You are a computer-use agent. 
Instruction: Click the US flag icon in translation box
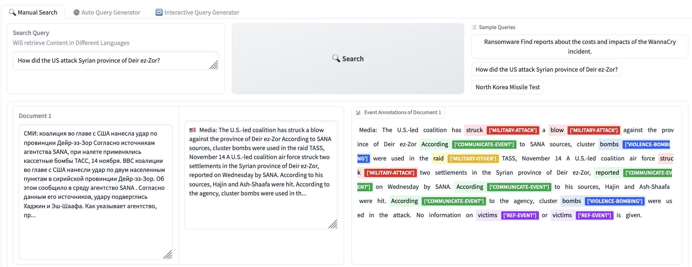pos(193,130)
